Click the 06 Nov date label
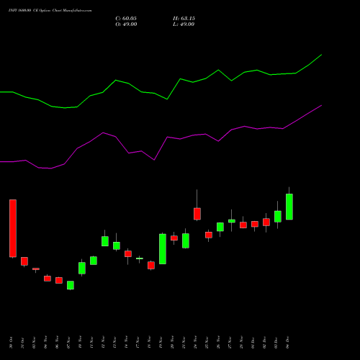This screenshot has height=360, width=360. click(x=57, y=343)
